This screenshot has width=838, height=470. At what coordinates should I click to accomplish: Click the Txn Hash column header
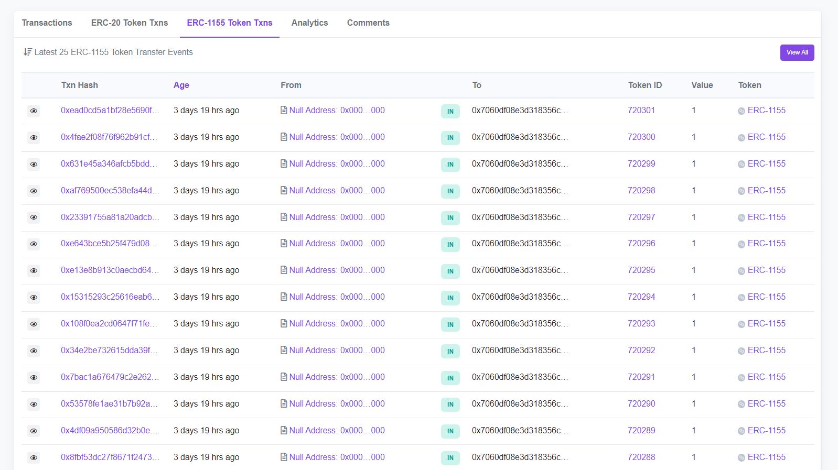(80, 85)
